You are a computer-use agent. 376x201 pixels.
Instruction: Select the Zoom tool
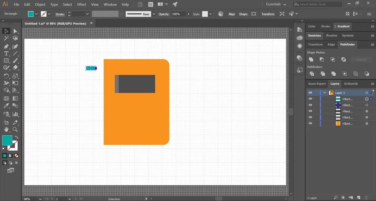coord(15,129)
